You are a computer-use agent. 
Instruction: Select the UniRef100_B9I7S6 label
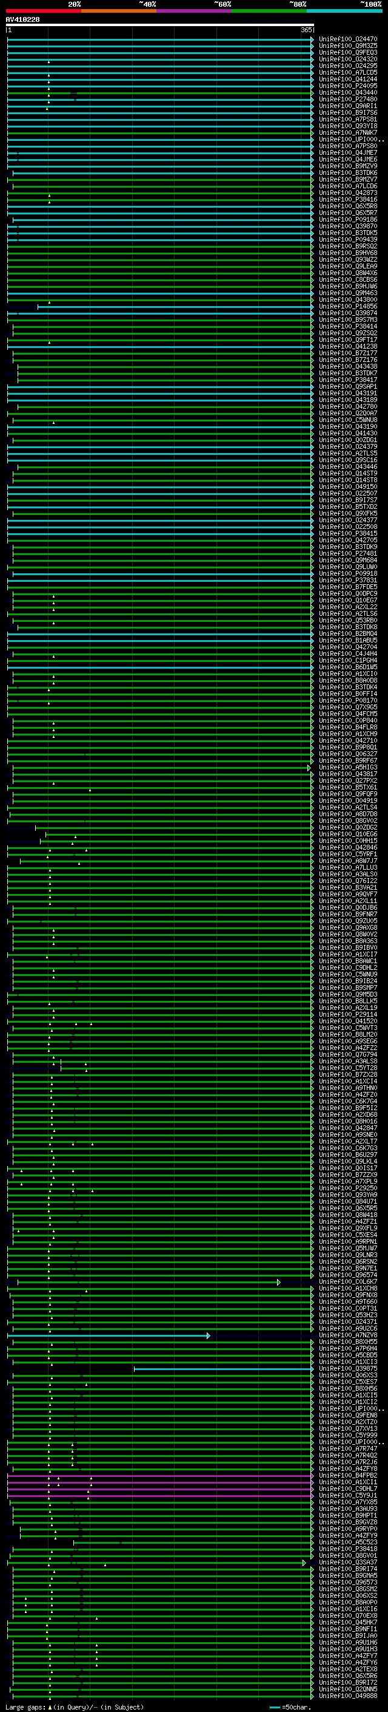click(x=348, y=112)
